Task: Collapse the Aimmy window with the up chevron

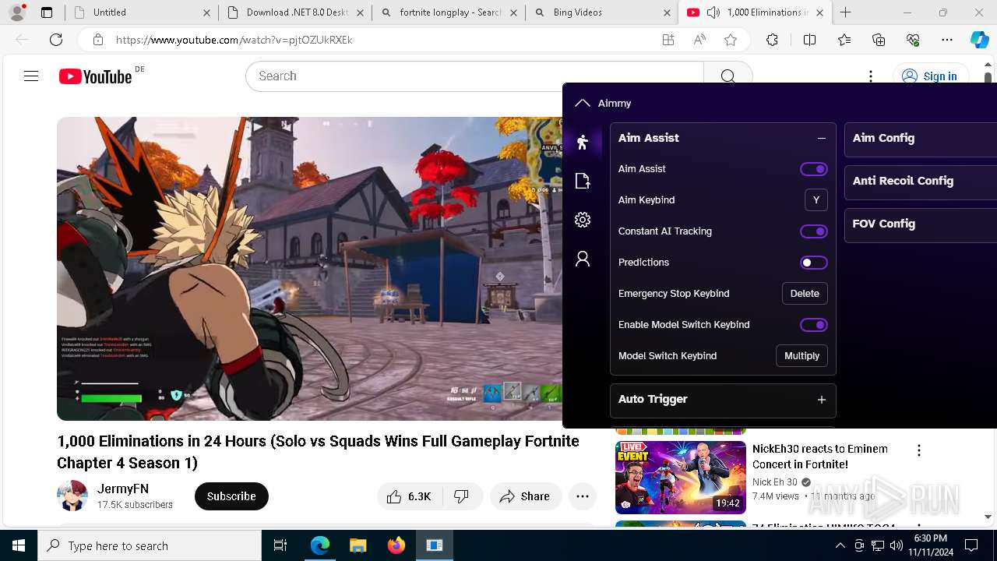Action: tap(582, 103)
